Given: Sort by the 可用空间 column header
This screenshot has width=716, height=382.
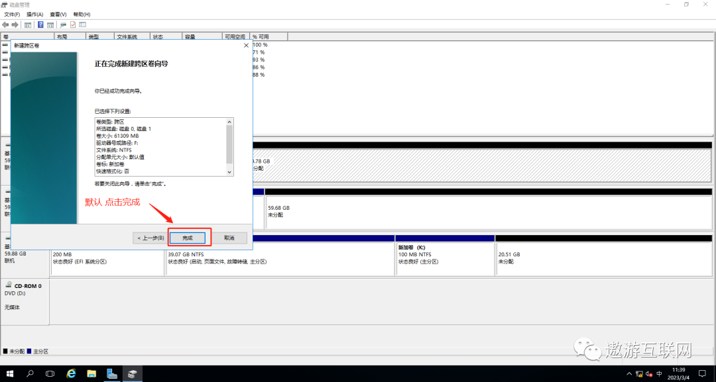Looking at the screenshot, I should 235,36.
